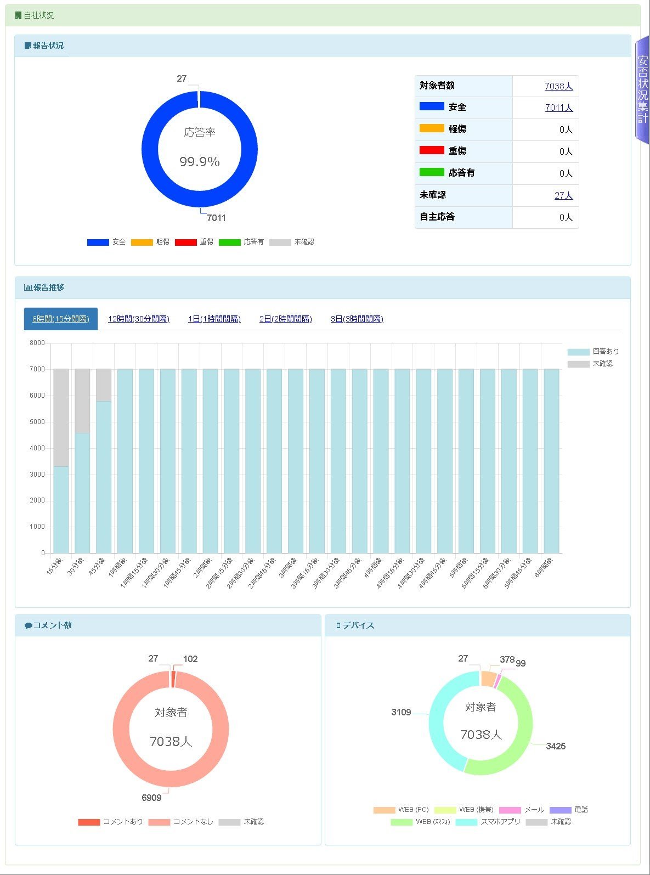The width and height of the screenshot is (650, 875).
Task: Click the 安全 blue legend swatch under donut
Action: (x=98, y=242)
